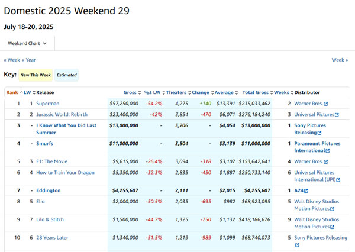Open Walt Disney Studios link in Lilo & Stitch row

(317, 223)
